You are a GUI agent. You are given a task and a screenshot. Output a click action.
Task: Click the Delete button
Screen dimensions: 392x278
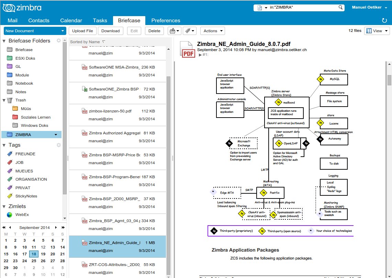point(154,31)
